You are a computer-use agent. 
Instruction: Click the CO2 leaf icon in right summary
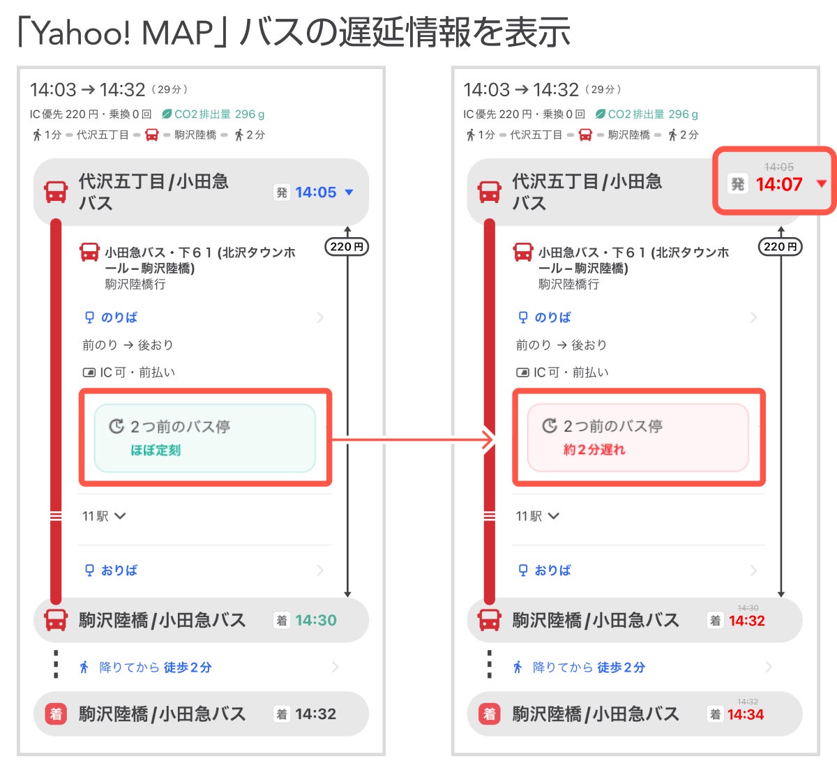coord(600,114)
